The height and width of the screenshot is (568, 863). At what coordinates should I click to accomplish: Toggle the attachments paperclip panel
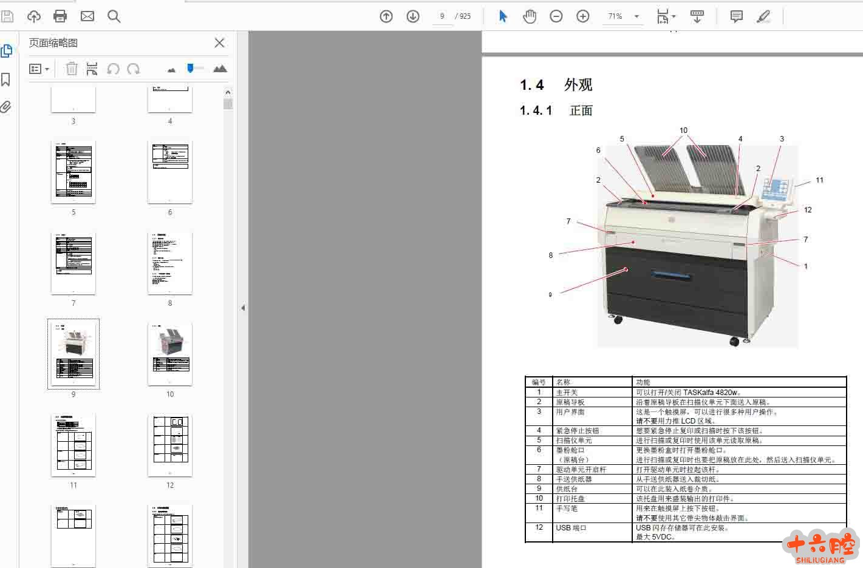[6, 107]
